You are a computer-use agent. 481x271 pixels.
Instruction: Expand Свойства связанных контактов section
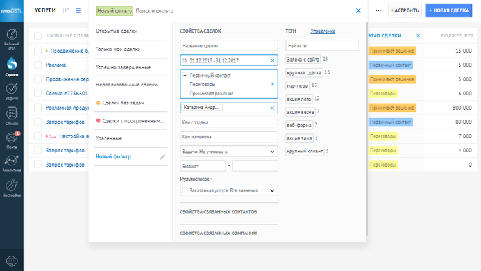(x=219, y=212)
